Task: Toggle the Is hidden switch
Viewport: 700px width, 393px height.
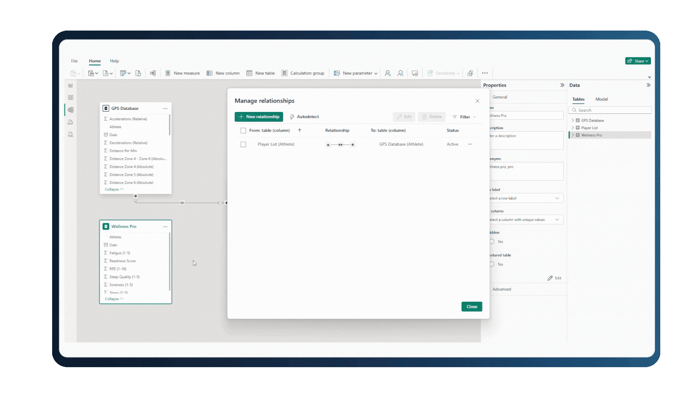Action: (x=492, y=242)
